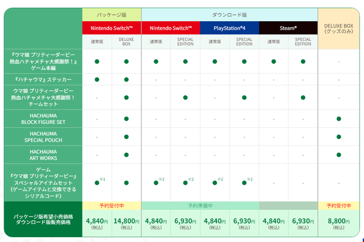Click 4,840円 price under package 通常版
The width and height of the screenshot is (364, 242).
click(97, 221)
